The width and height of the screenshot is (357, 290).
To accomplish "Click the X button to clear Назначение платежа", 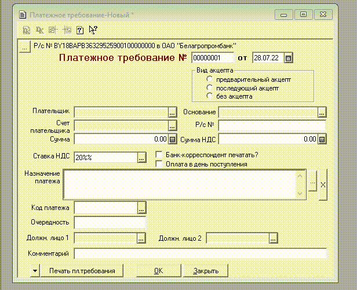I will [323, 184].
